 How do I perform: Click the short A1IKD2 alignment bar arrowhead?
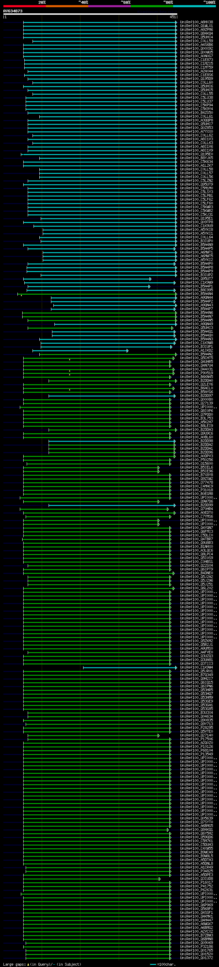click(128, 351)
